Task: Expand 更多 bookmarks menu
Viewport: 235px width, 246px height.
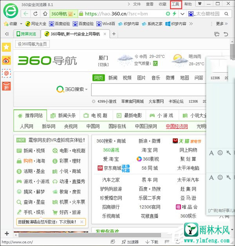Action: 222,24
